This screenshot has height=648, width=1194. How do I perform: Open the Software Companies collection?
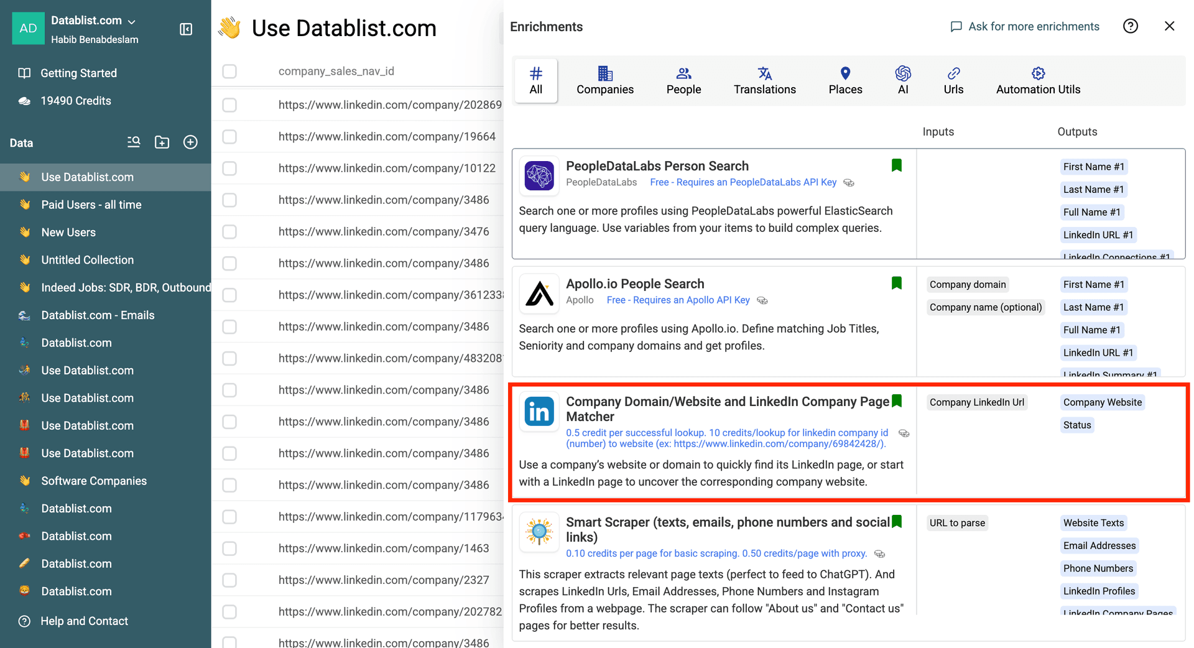[94, 480]
